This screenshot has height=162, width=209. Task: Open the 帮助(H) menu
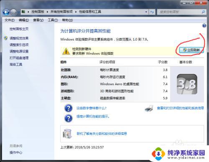(x=67, y=20)
